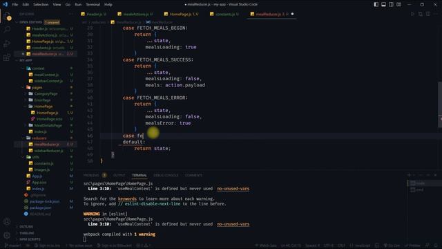442x249 pixels.
Task: Collapse the reducers folder
Action: (39, 138)
